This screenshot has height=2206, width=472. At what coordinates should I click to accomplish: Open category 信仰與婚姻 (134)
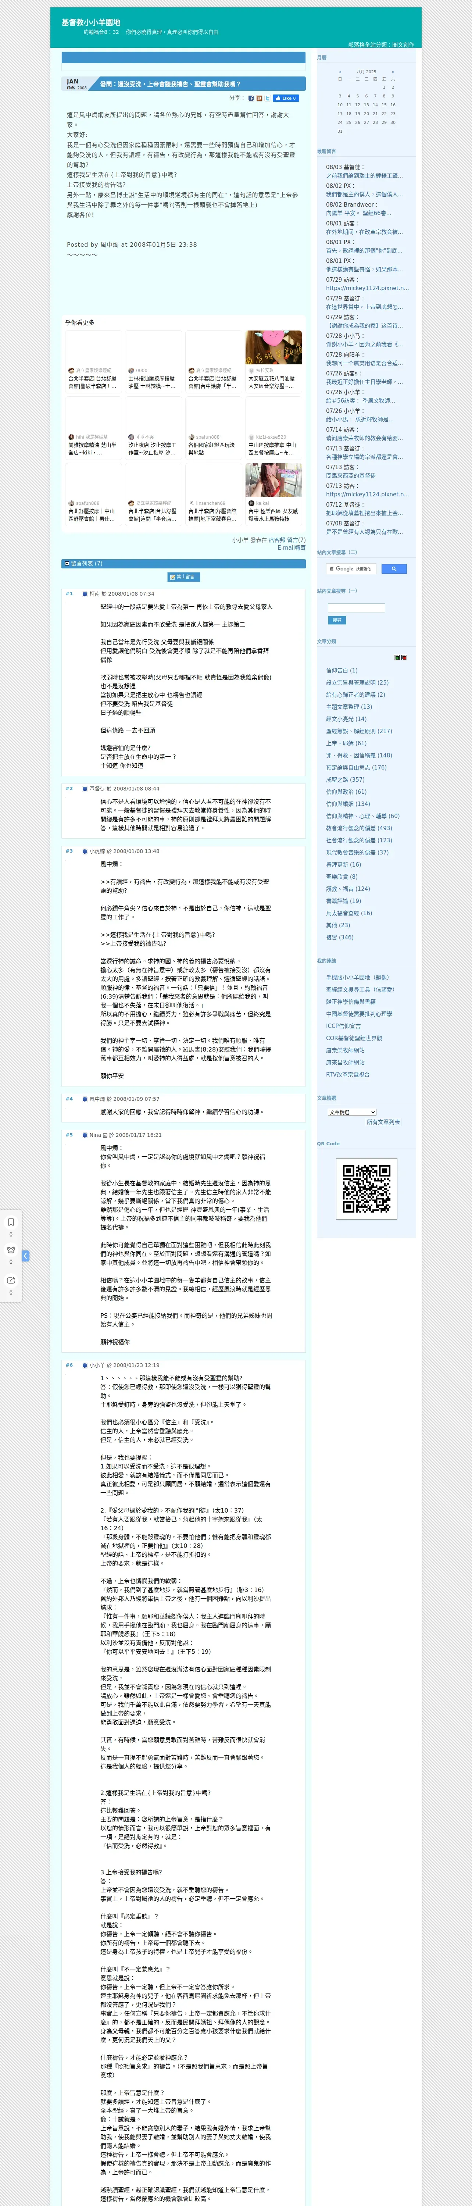tap(348, 804)
